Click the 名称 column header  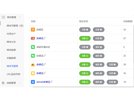pos(33,21)
